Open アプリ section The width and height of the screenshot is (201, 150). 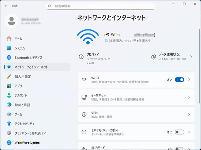(37, 86)
